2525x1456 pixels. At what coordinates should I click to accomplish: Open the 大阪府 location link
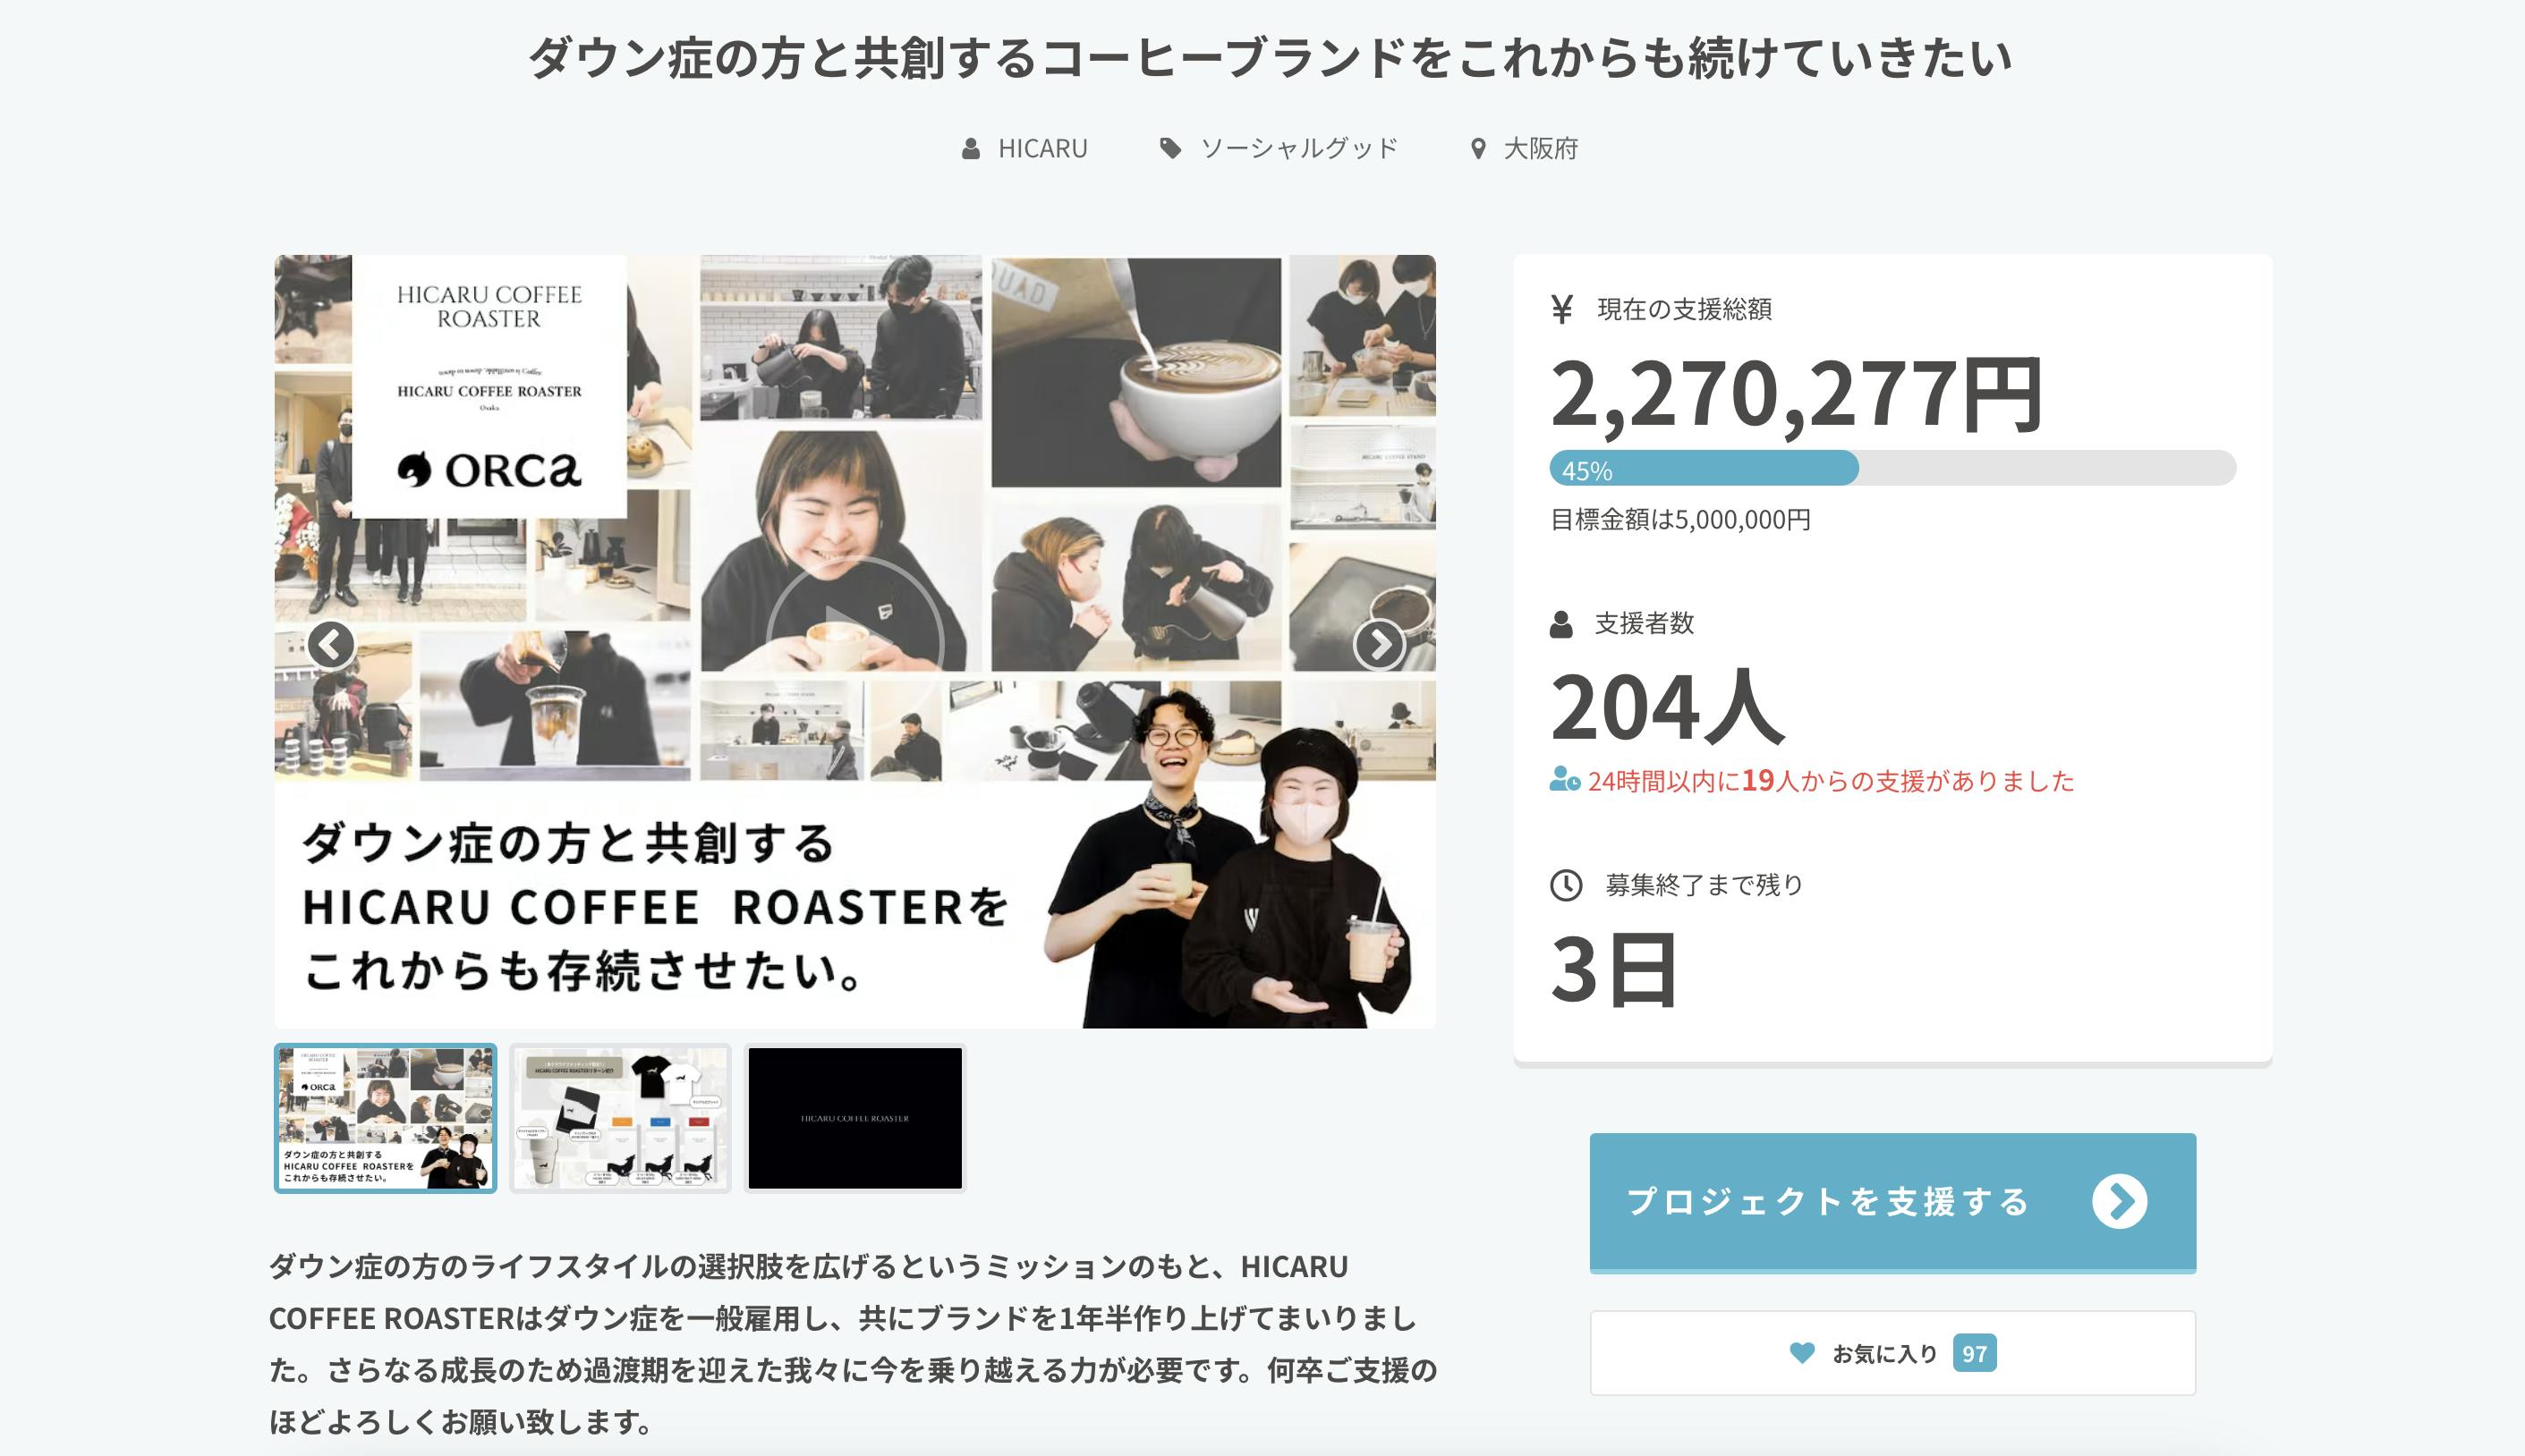[1541, 149]
